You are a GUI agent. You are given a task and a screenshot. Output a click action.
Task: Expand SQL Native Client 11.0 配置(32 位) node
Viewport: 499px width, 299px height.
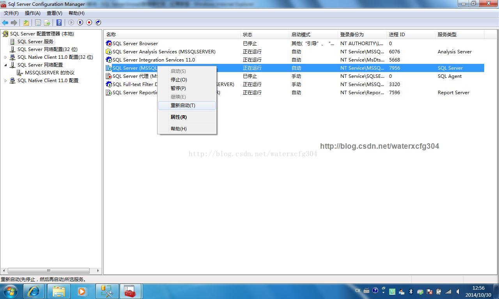click(x=5, y=57)
